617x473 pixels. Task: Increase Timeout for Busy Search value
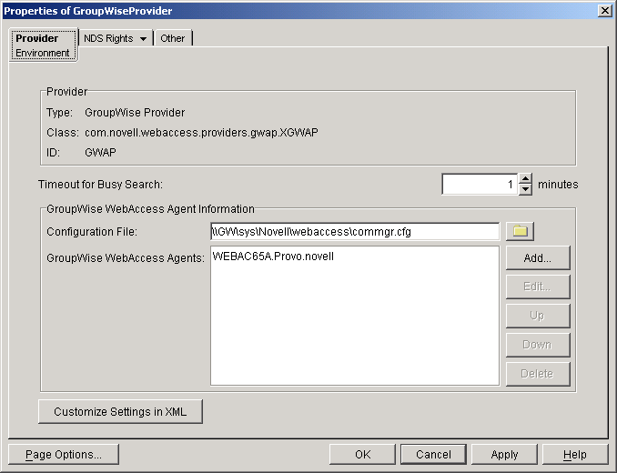point(525,179)
